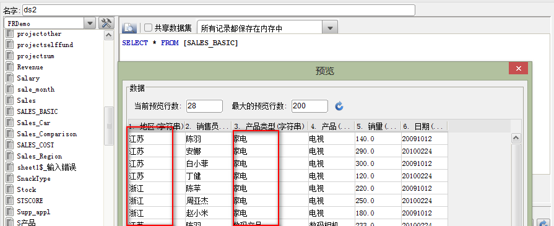
Task: Close the 预览 dialog
Action: [518, 68]
